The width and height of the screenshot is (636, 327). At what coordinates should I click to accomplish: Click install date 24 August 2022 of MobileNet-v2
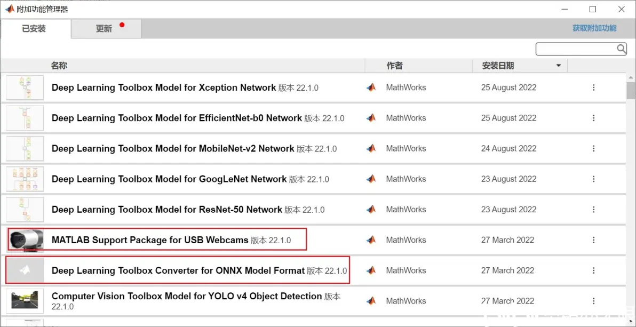(x=508, y=148)
